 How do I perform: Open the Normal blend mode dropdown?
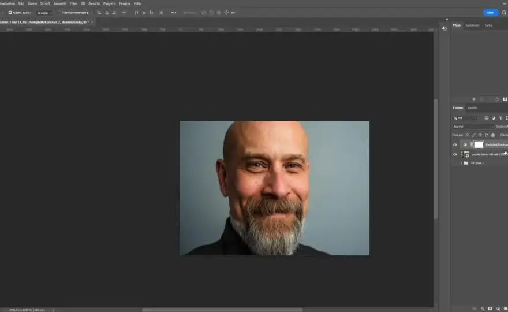click(473, 127)
